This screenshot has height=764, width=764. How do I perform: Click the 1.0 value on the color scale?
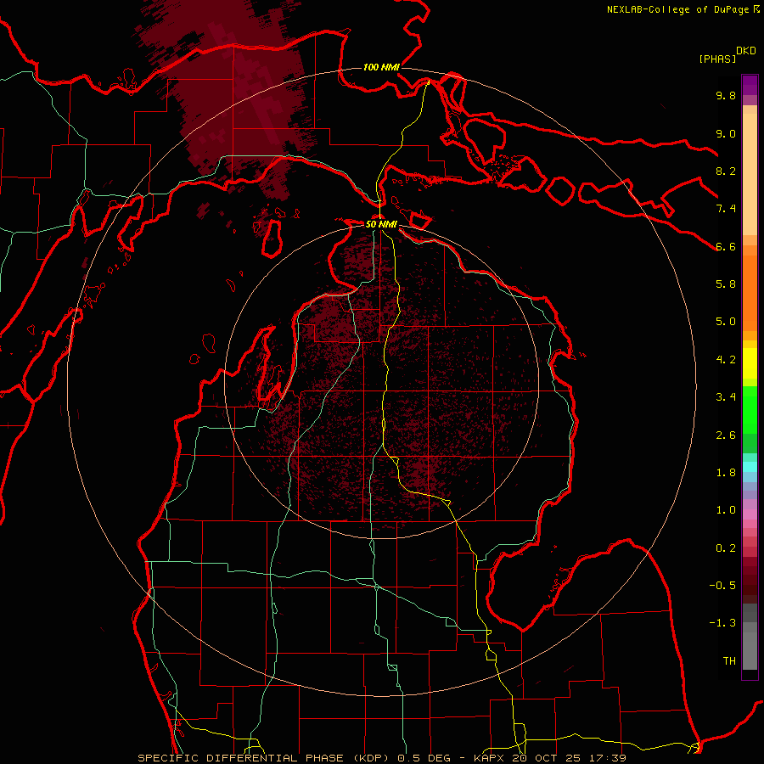coord(726,510)
